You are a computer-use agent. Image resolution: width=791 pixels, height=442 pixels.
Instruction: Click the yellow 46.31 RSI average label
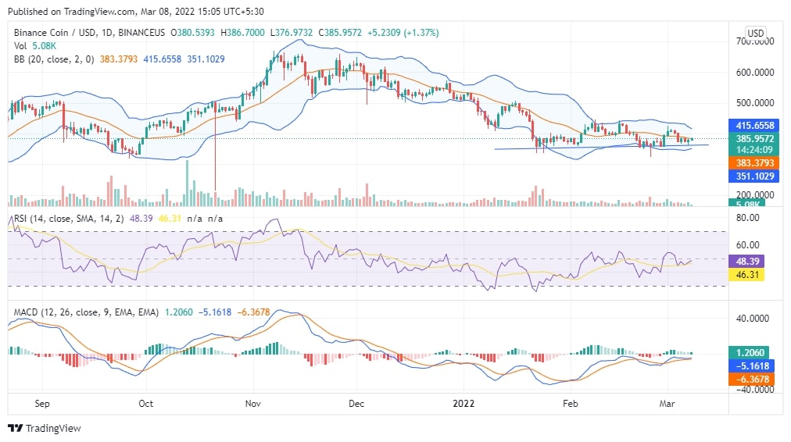coord(747,275)
